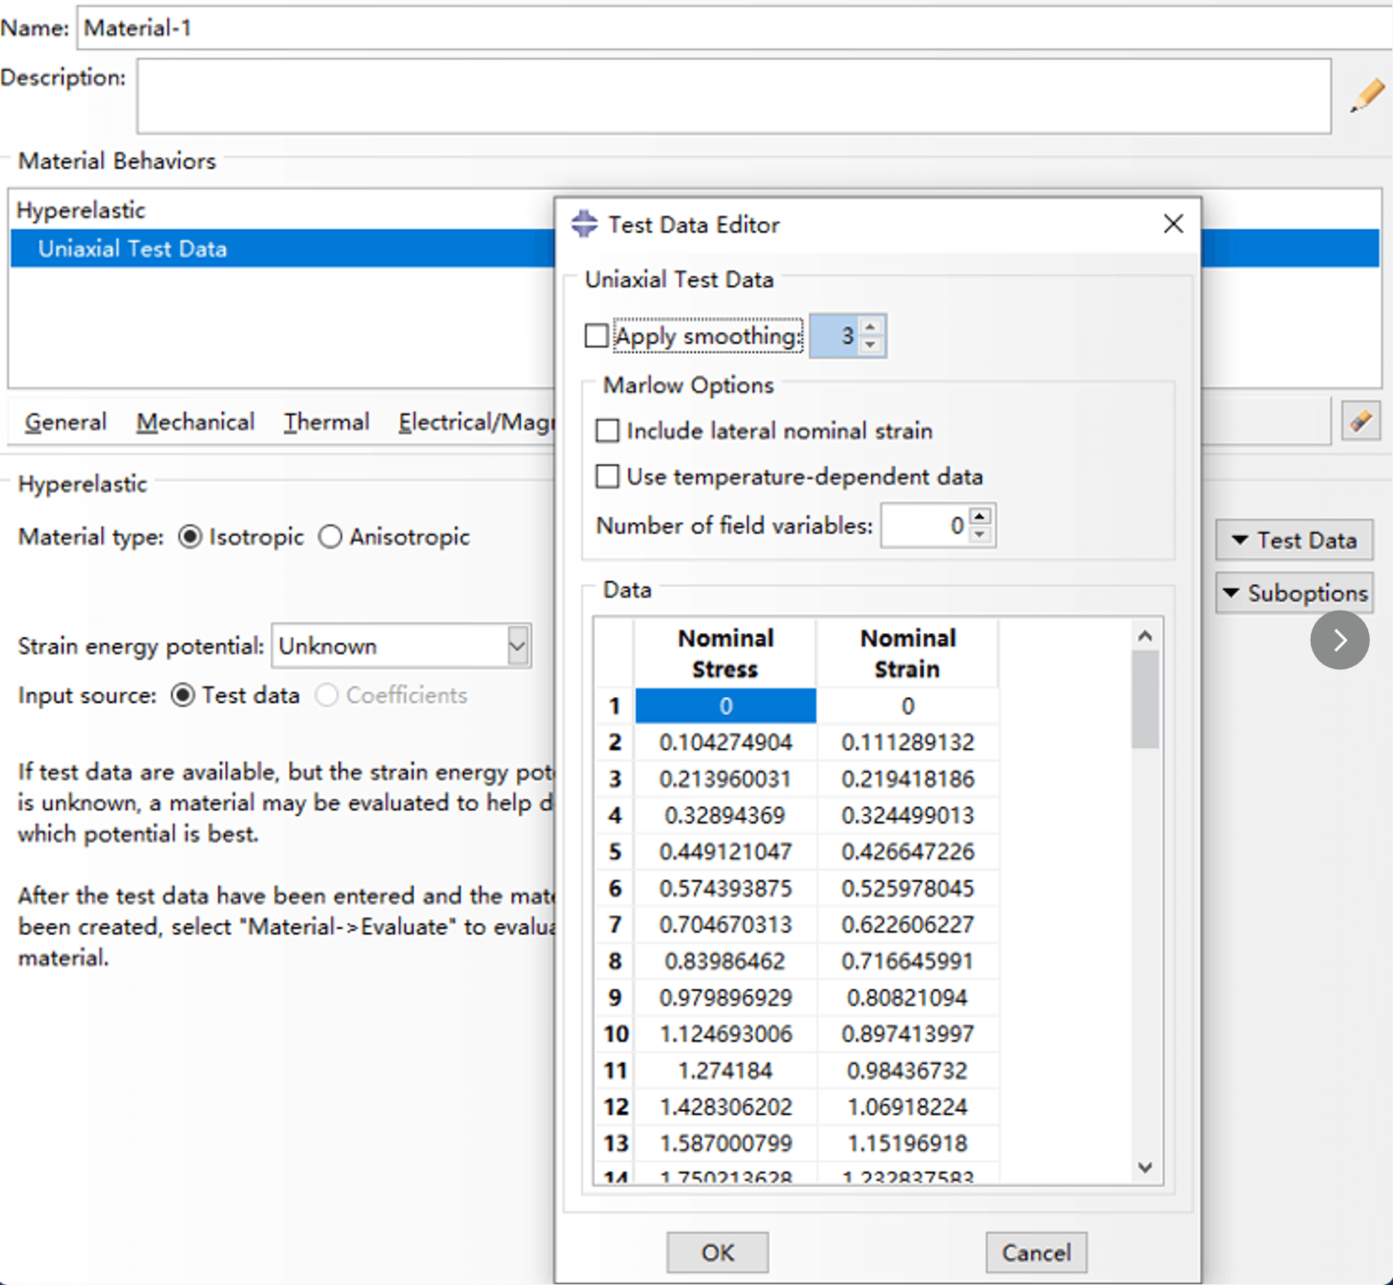Click the pencil icon beside Description field

[1366, 96]
